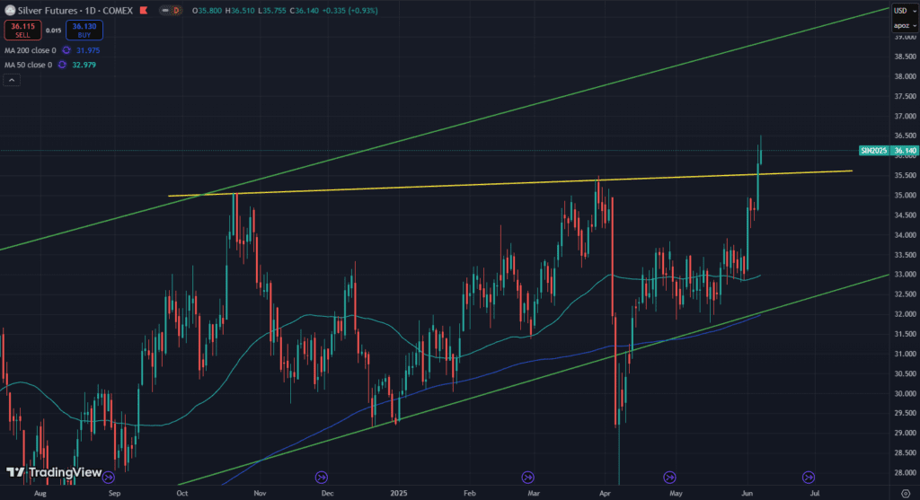
Task: Open chart settings gear in bottom-right corner
Action: pos(906,494)
